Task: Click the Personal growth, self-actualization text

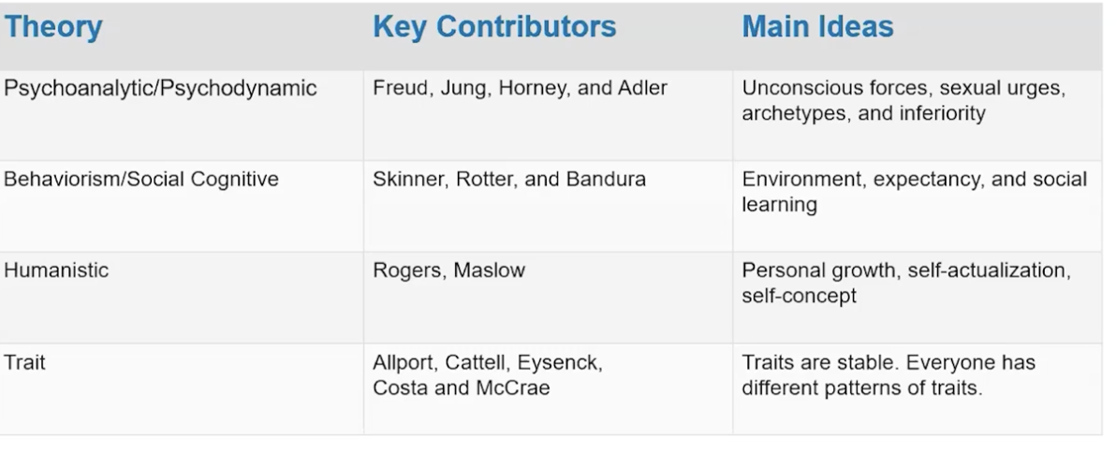Action: point(906,270)
